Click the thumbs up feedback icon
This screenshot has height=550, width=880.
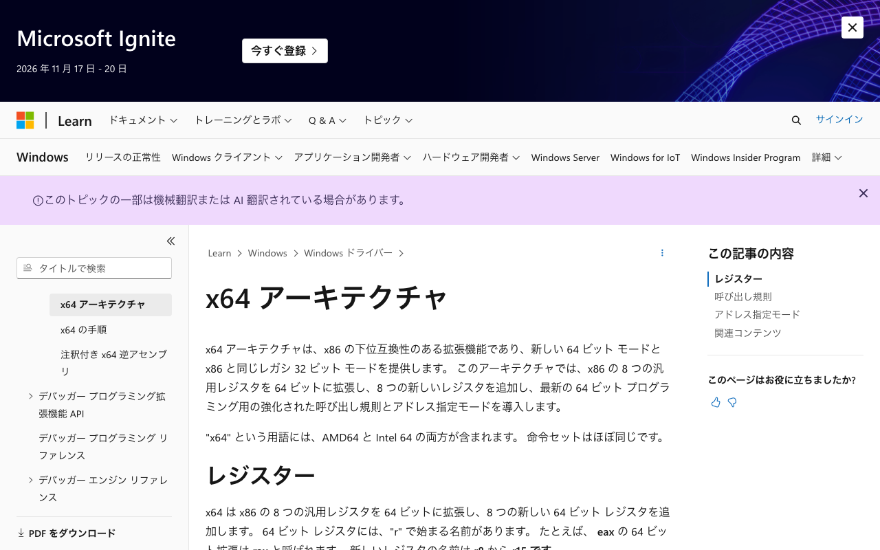point(716,402)
